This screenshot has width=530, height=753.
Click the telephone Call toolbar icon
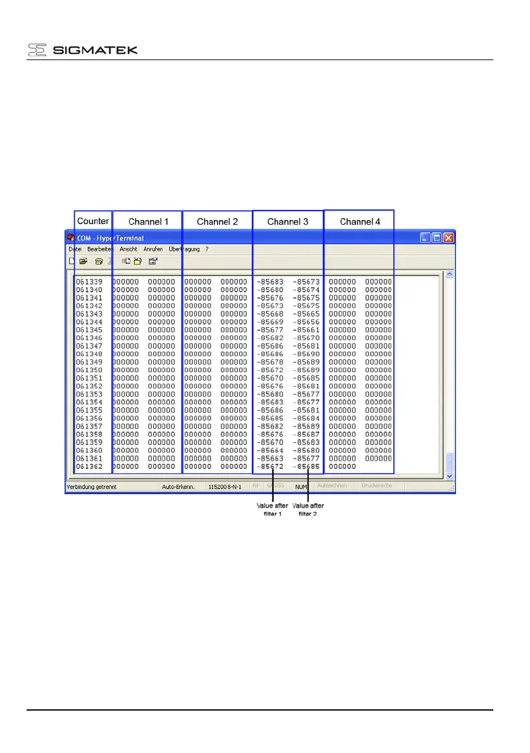point(99,261)
